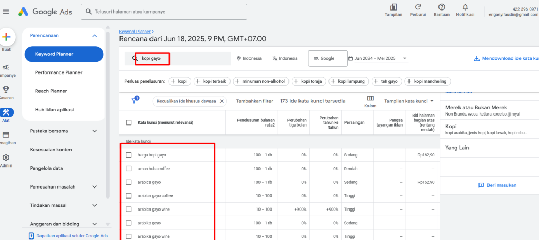
Task: Check the arabika gayo row
Action: [128, 223]
